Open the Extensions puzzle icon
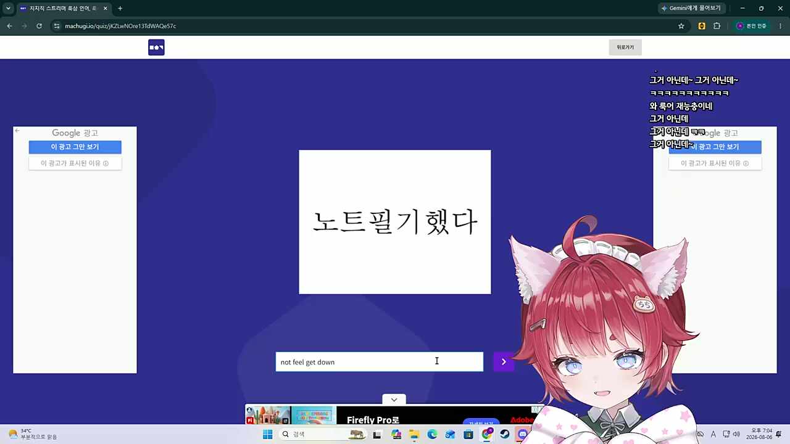 pyautogui.click(x=717, y=26)
